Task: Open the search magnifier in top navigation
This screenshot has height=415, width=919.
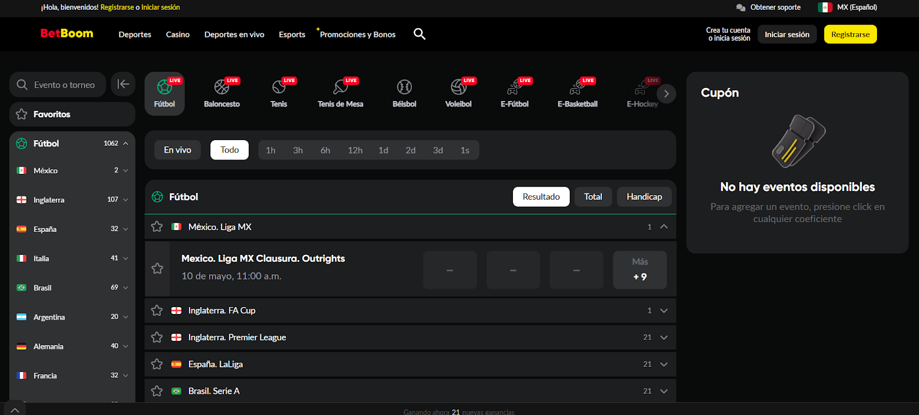Action: [x=419, y=34]
